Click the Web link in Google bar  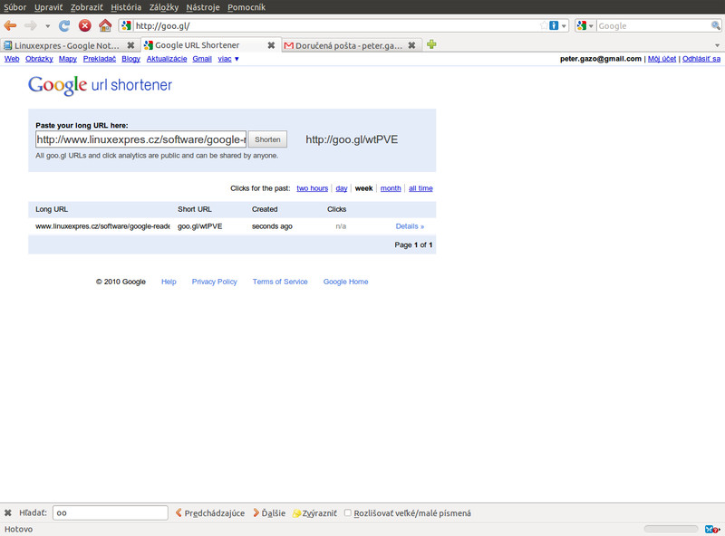[x=12, y=59]
